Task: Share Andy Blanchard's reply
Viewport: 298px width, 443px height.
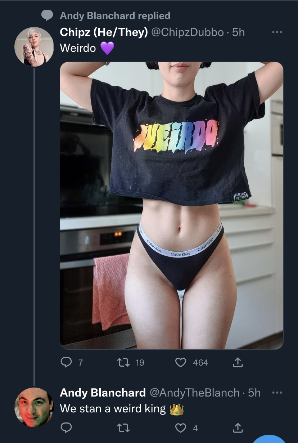Action: (x=238, y=428)
